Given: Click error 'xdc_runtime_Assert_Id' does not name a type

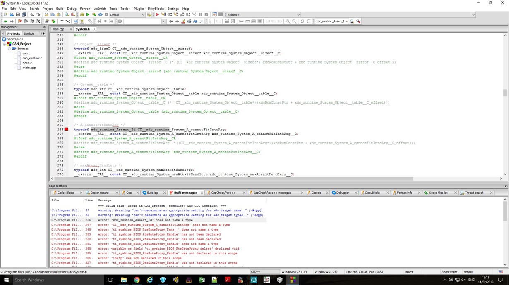Looking at the screenshot, I should point(145,220).
